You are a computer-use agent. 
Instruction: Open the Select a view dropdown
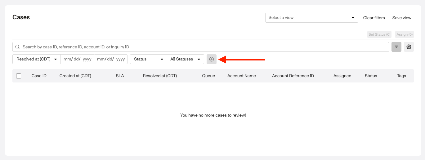tap(312, 18)
